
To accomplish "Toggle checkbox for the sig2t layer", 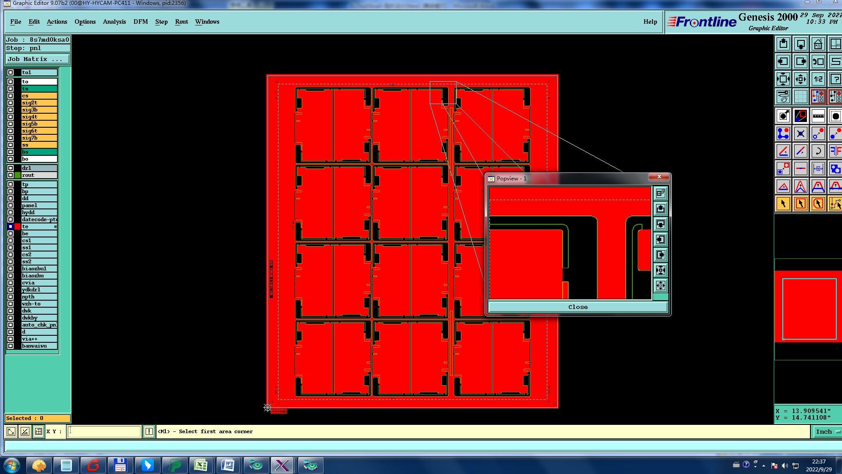I will 11,103.
